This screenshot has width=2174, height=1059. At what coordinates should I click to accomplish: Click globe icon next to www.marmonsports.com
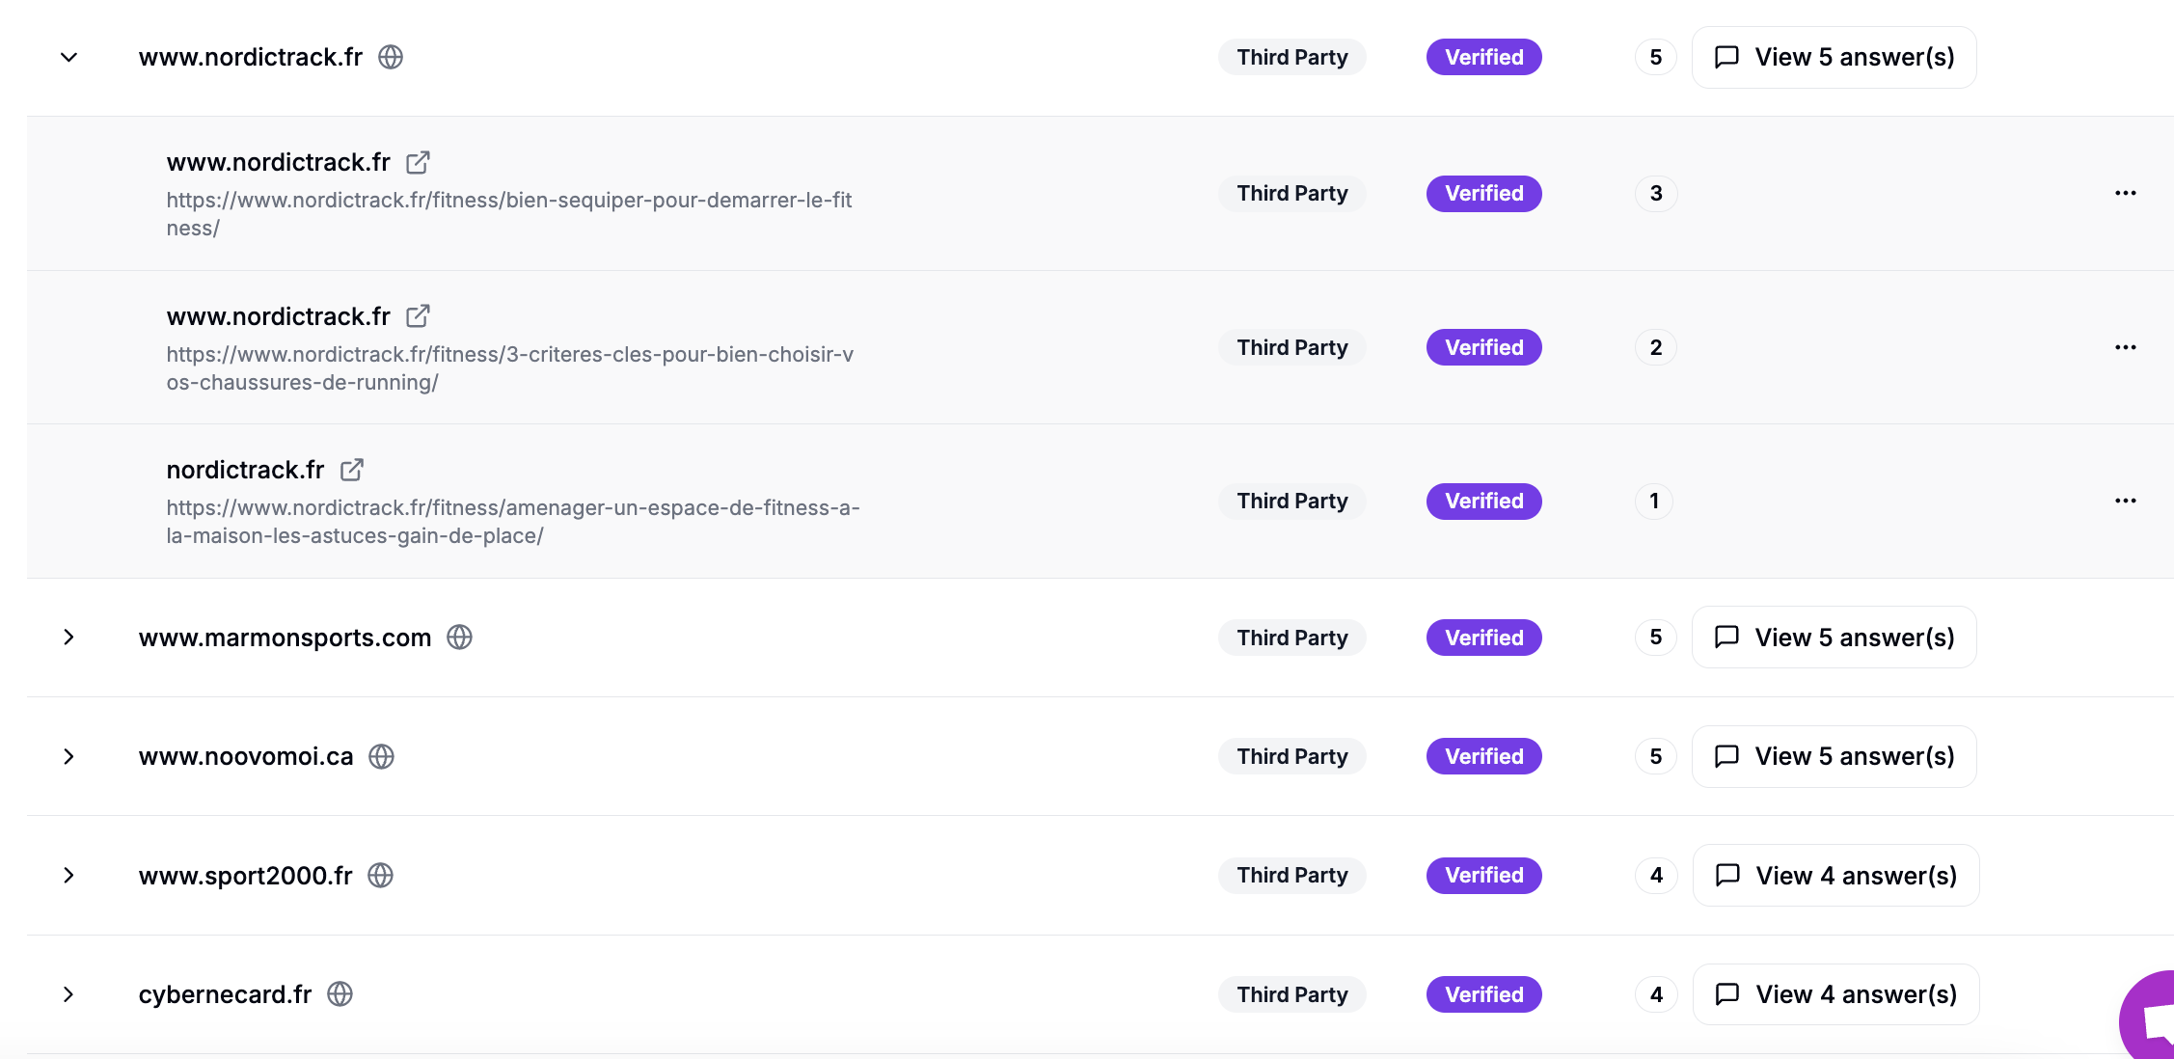coord(459,638)
